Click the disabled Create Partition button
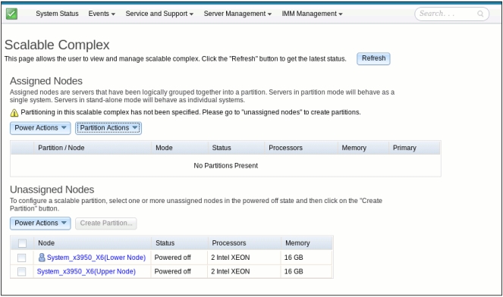Screen dimensions: 503x297 (x=106, y=223)
